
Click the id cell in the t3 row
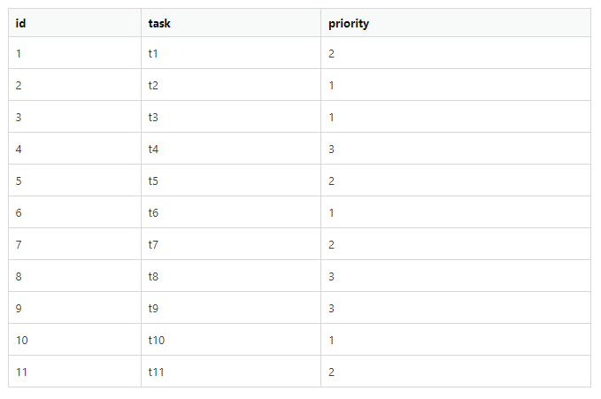tap(19, 117)
